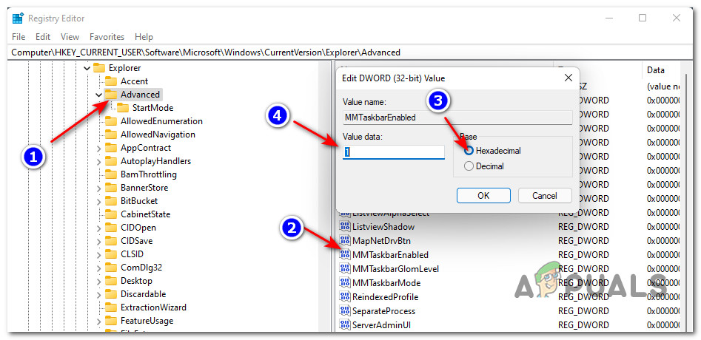Collapse the Explorer tree node
This screenshot has height=340, width=701.
87,68
